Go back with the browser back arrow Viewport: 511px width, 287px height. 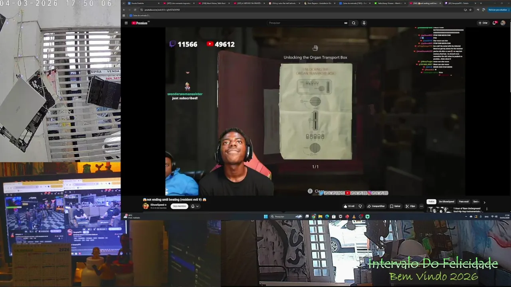[x=124, y=10]
